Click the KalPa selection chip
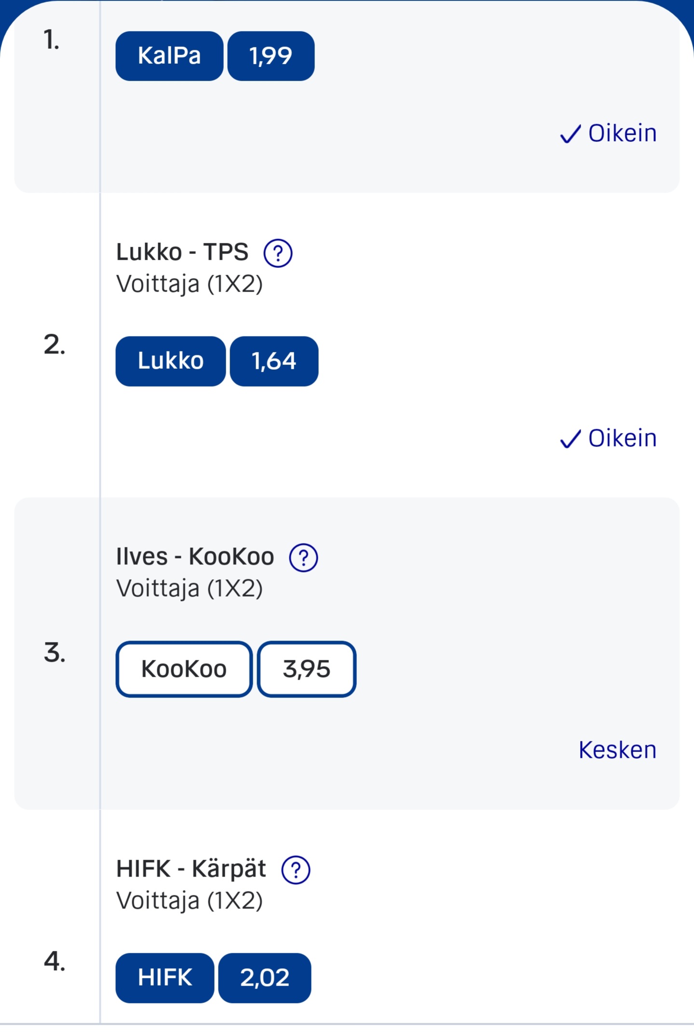 coord(169,56)
